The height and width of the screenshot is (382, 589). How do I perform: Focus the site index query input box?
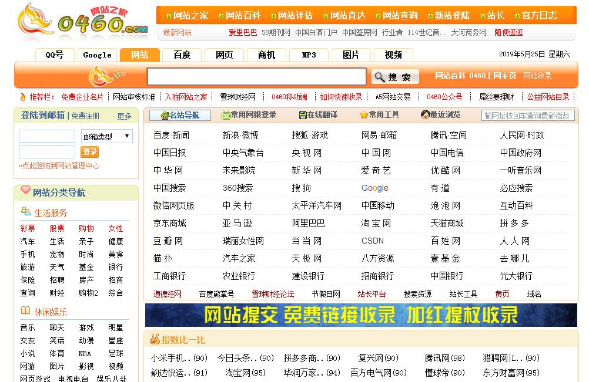[527, 116]
